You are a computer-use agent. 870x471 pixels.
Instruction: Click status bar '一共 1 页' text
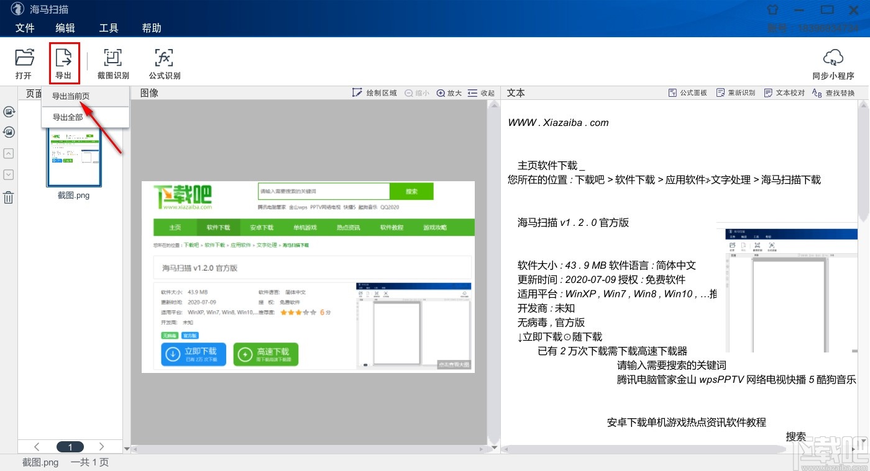[89, 462]
